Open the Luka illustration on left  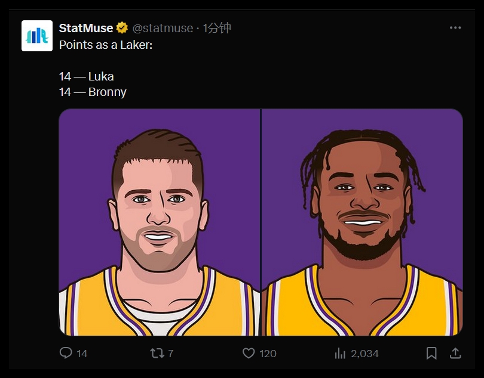coord(160,222)
